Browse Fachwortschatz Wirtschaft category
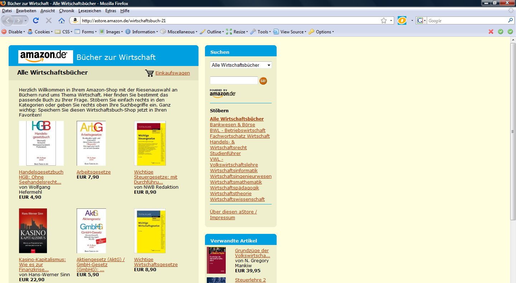The width and height of the screenshot is (516, 283). click(x=240, y=136)
